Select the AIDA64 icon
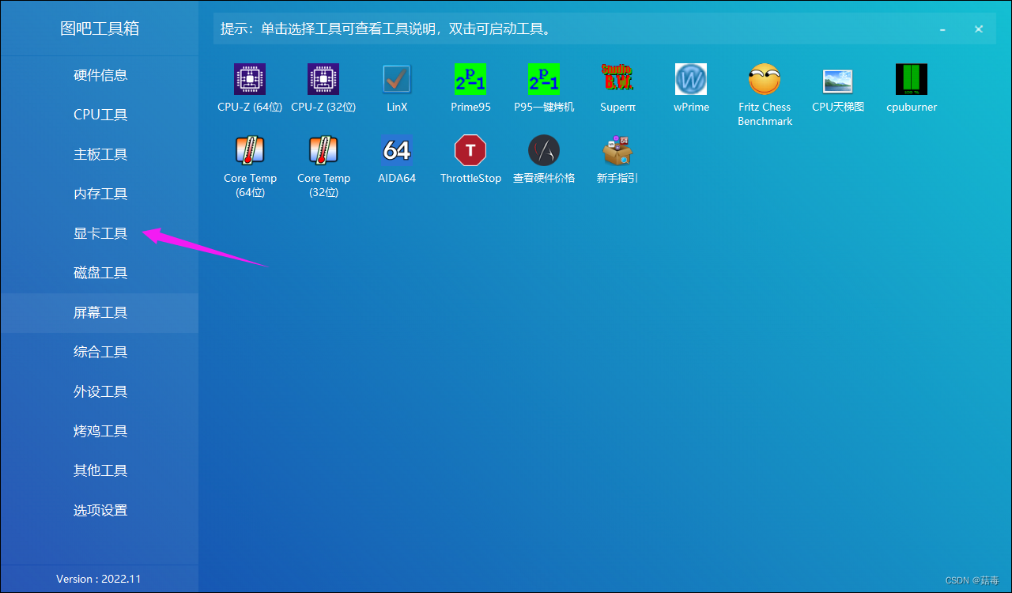Viewport: 1012px width, 593px height. (x=397, y=150)
